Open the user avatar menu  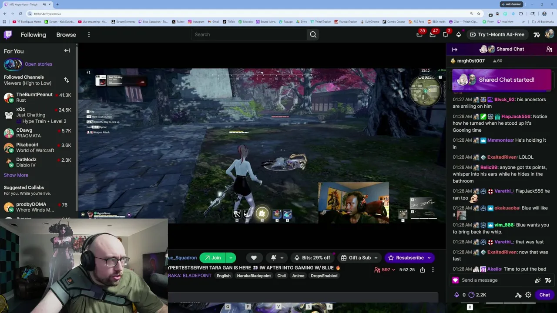(549, 34)
